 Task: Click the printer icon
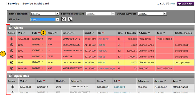pos(168,4)
